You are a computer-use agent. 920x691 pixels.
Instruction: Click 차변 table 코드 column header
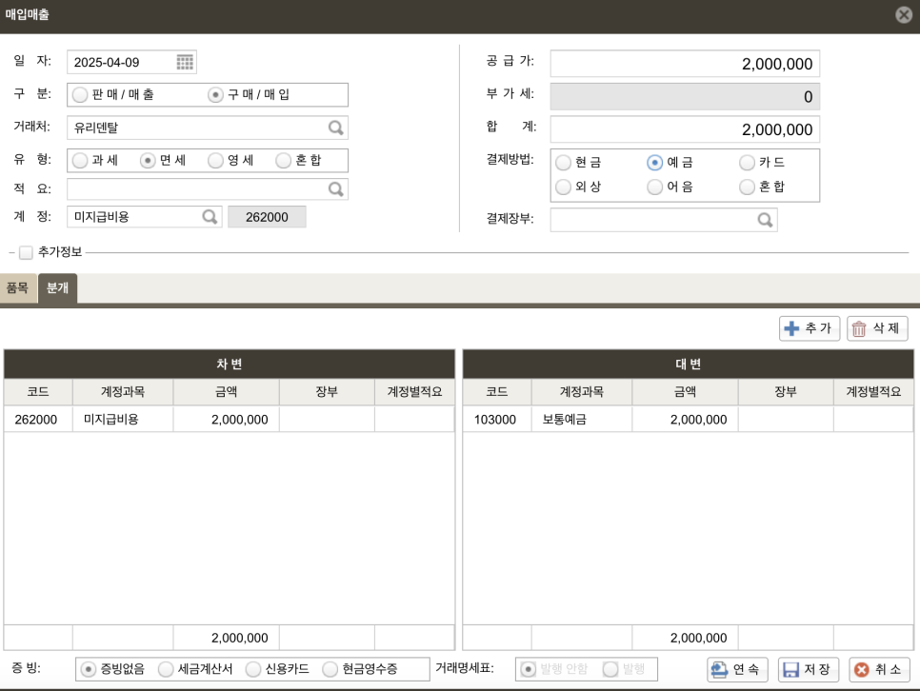click(x=38, y=392)
